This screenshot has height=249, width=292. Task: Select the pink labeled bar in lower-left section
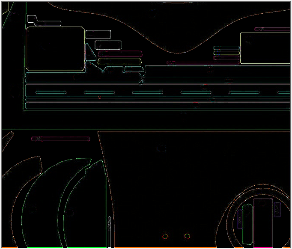click(61, 139)
